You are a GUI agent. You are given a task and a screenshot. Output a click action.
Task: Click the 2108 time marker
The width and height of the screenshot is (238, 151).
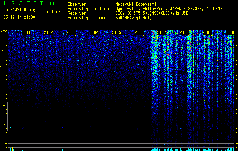(x=184, y=32)
